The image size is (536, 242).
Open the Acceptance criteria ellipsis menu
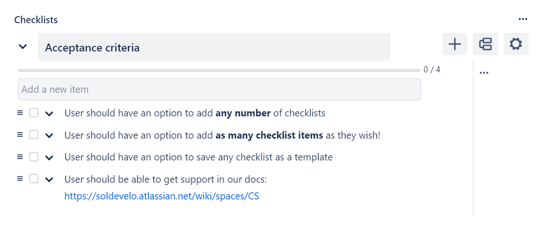point(484,72)
